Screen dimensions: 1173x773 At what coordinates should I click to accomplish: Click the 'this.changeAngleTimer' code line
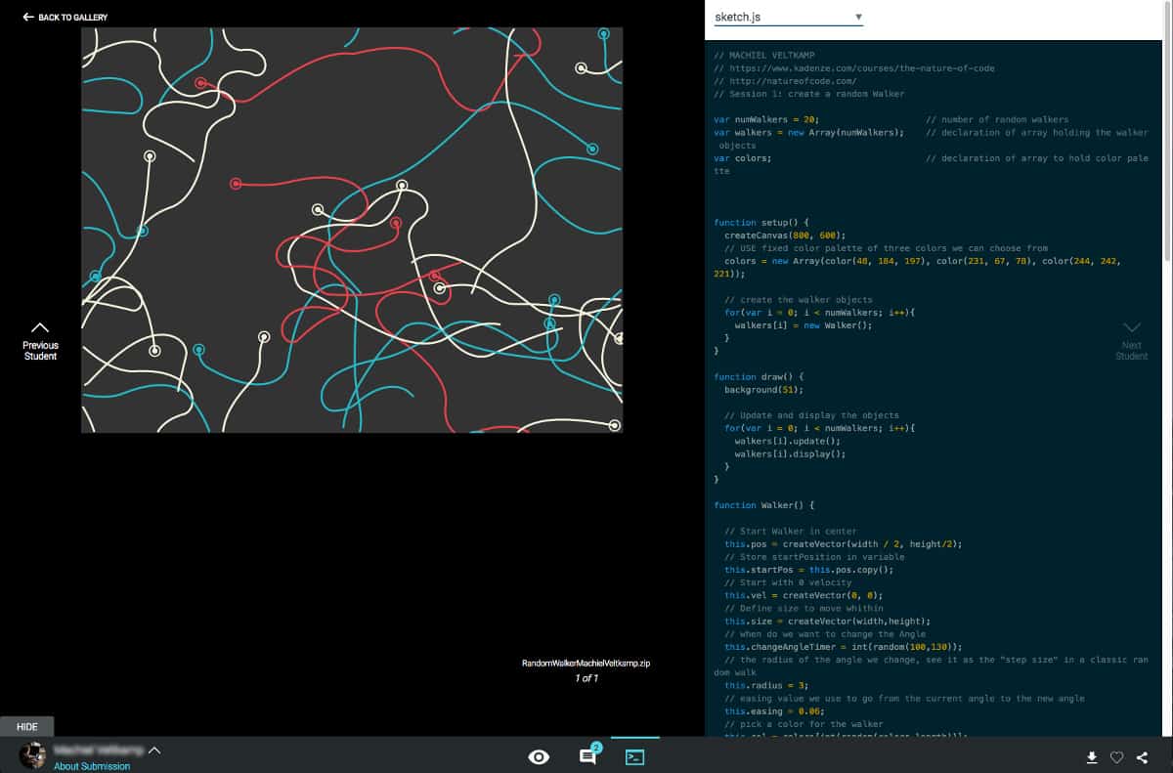click(x=843, y=647)
